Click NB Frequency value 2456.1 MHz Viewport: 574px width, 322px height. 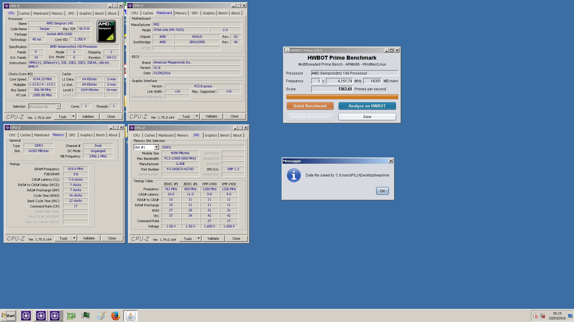coord(98,156)
